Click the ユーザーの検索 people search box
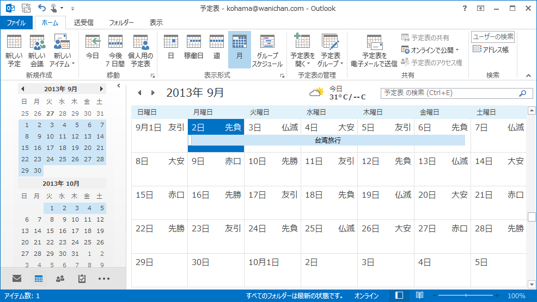Screen dimensions: 537x302 coord(493,37)
